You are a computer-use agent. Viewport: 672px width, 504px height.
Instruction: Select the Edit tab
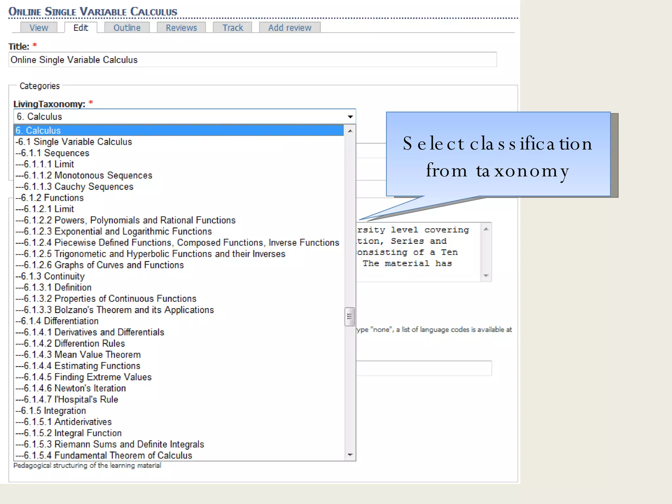click(x=81, y=28)
